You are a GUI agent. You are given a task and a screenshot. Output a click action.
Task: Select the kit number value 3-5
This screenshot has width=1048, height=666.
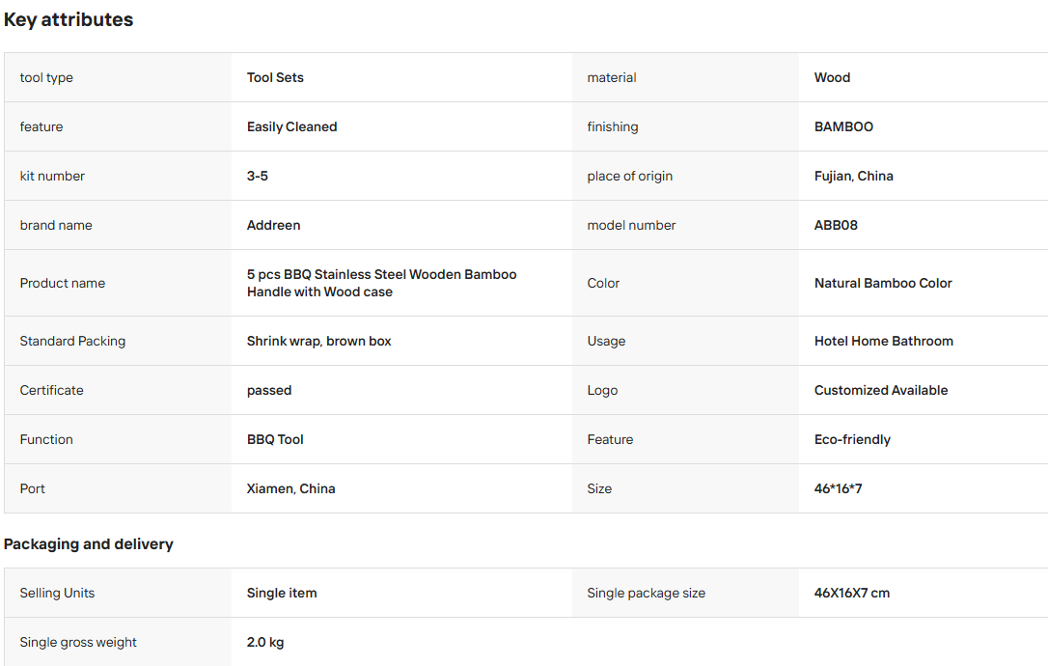coord(258,176)
